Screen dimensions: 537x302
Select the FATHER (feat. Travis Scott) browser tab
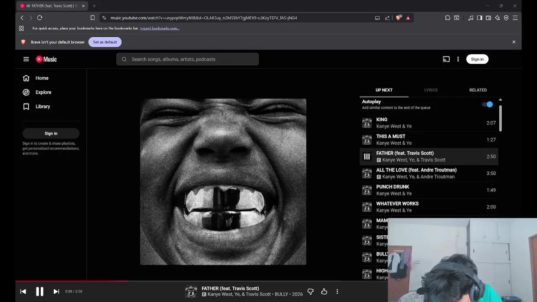(52, 6)
